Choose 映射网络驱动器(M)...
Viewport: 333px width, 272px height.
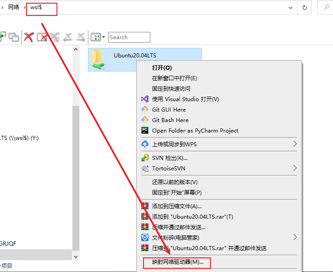(x=219, y=262)
